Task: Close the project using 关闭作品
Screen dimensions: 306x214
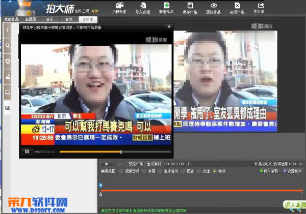Action: click(x=237, y=8)
